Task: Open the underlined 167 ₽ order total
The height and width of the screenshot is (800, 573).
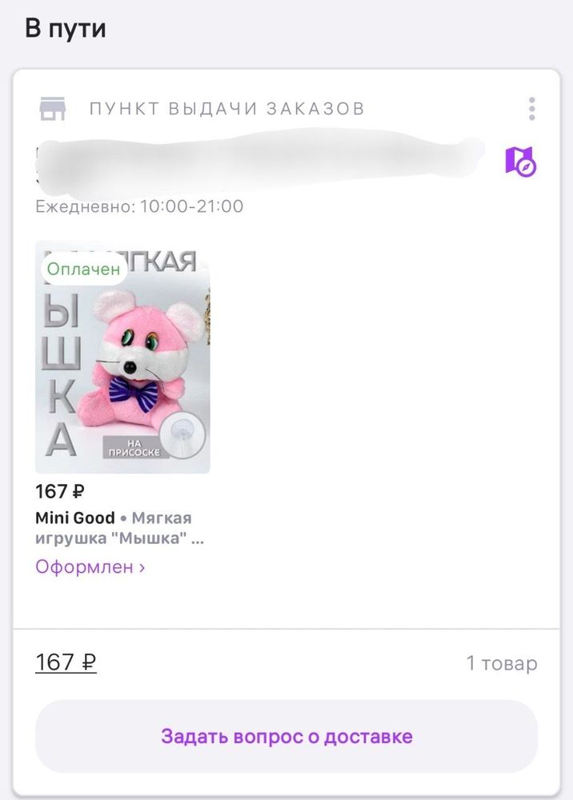Action: [66, 662]
